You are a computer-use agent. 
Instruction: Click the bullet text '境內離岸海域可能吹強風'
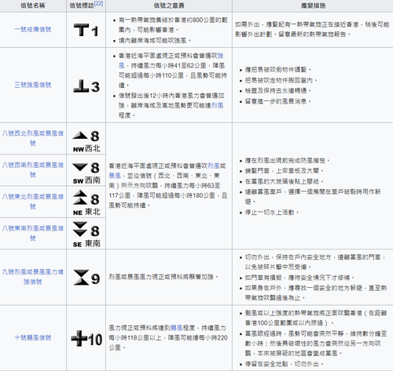155,41
